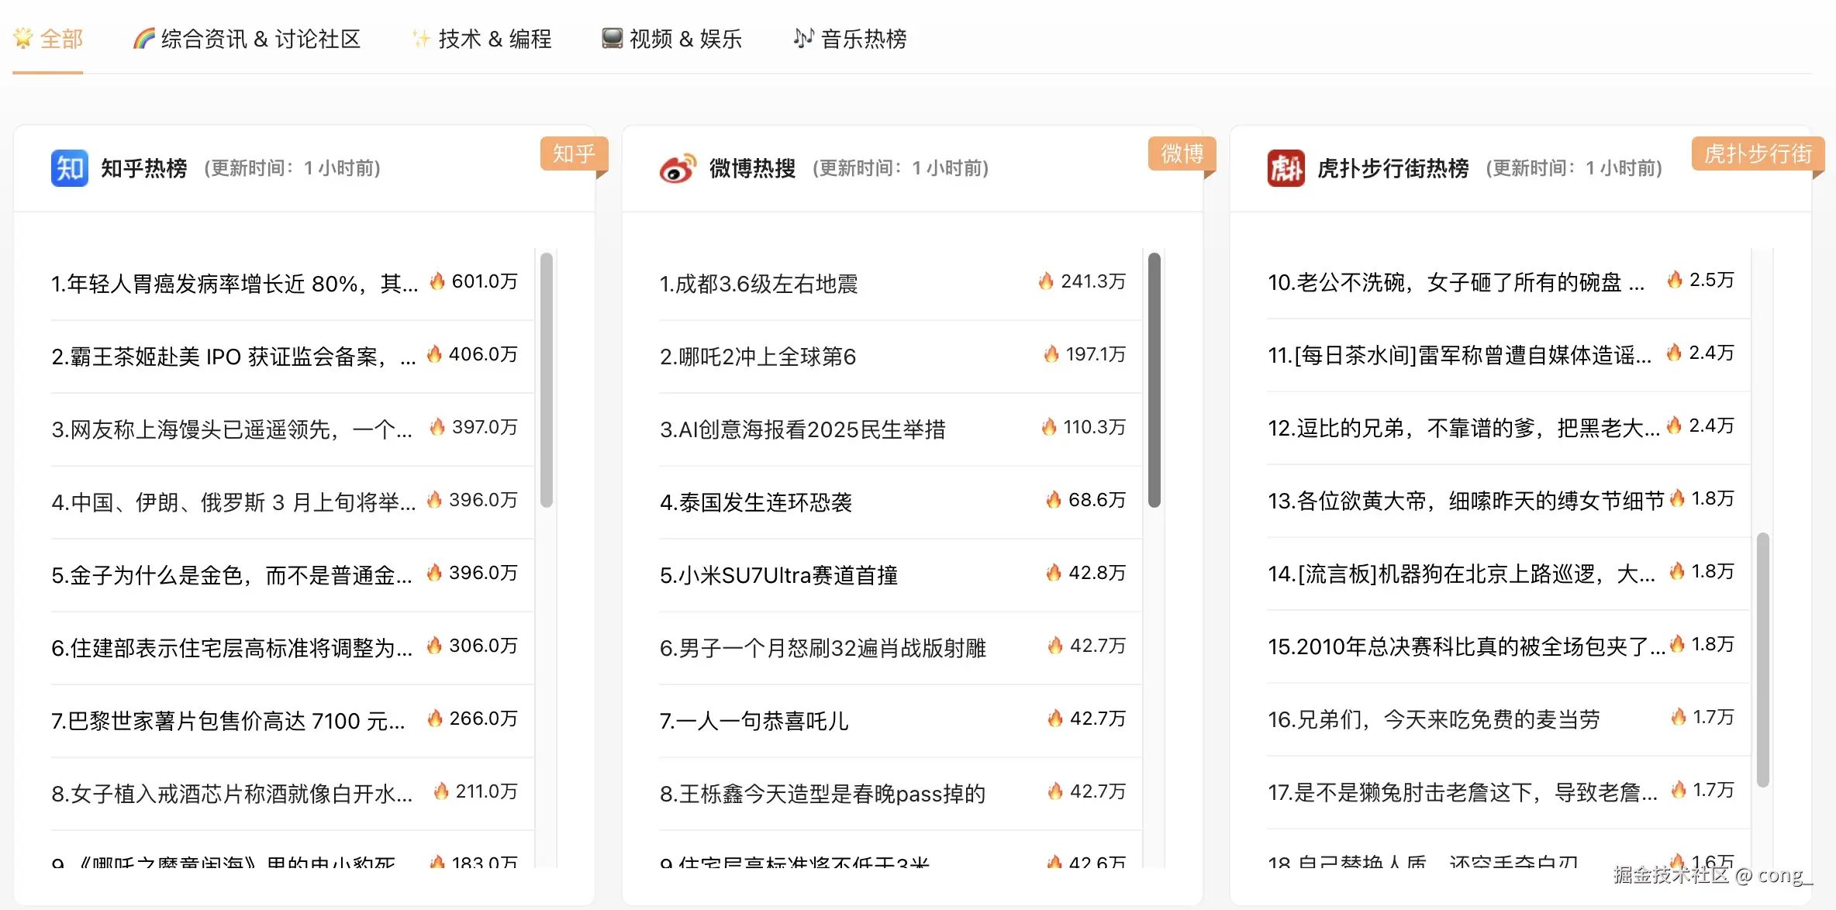The height and width of the screenshot is (910, 1836).
Task: Click the Hupu list scrollbar thumb
Action: (1762, 659)
